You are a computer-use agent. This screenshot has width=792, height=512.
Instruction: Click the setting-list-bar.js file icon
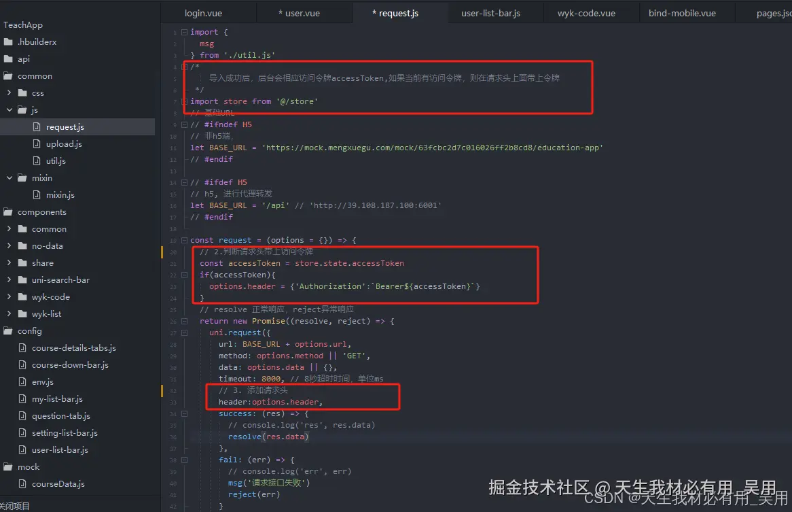pos(22,432)
